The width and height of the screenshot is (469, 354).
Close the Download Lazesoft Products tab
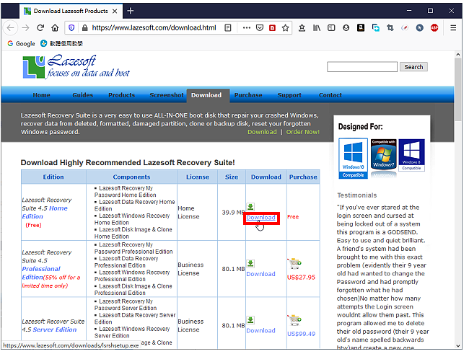click(115, 11)
